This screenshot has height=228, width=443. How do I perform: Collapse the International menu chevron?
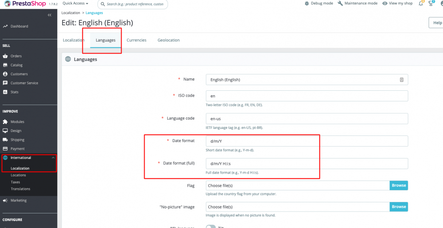53,158
